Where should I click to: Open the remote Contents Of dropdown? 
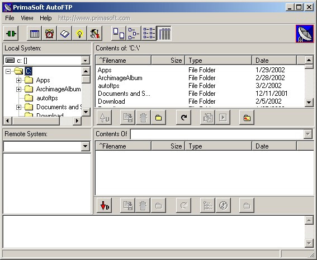(308, 134)
